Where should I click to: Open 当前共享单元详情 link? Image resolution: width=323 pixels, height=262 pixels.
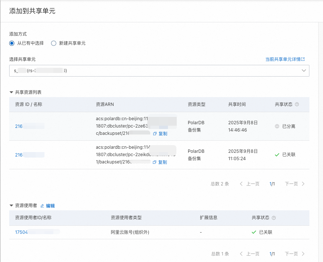click(x=283, y=59)
